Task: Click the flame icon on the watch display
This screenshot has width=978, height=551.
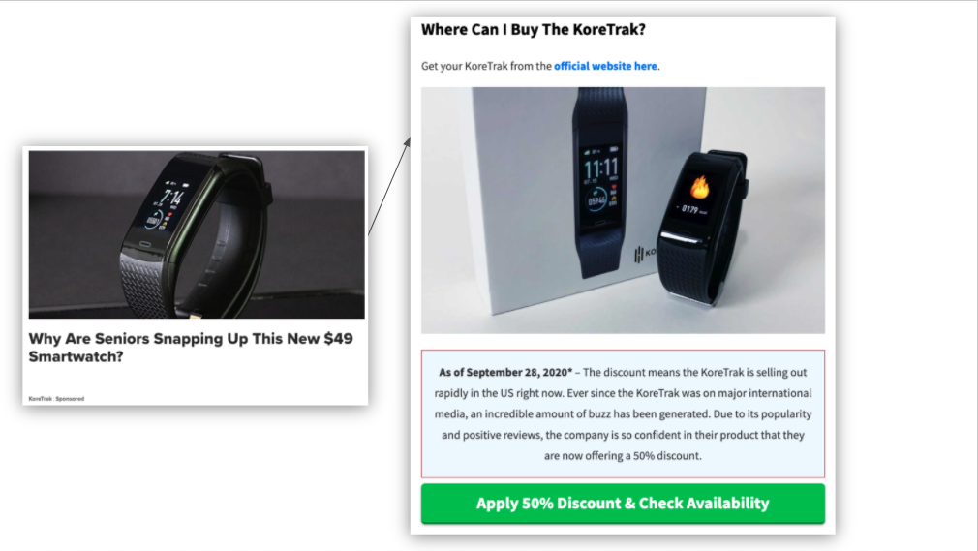Action: click(x=699, y=187)
